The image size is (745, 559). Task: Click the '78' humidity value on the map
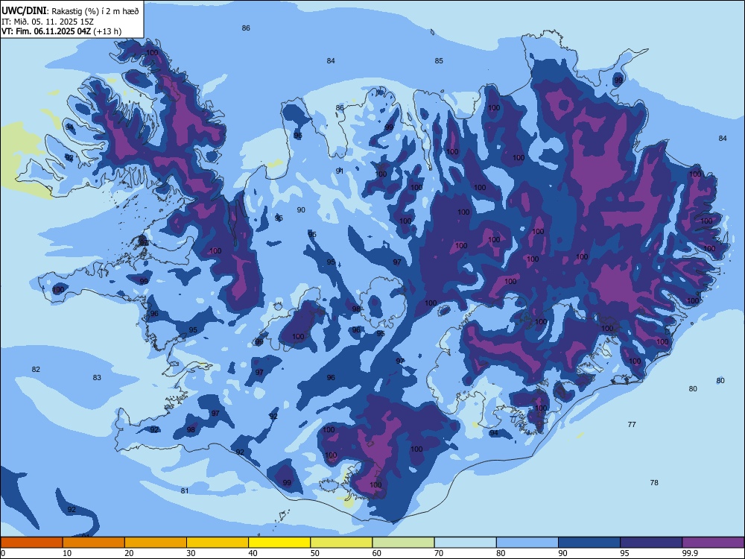654,482
